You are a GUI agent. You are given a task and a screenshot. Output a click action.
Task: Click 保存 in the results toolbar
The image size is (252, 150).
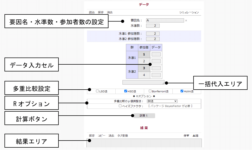[92, 136]
